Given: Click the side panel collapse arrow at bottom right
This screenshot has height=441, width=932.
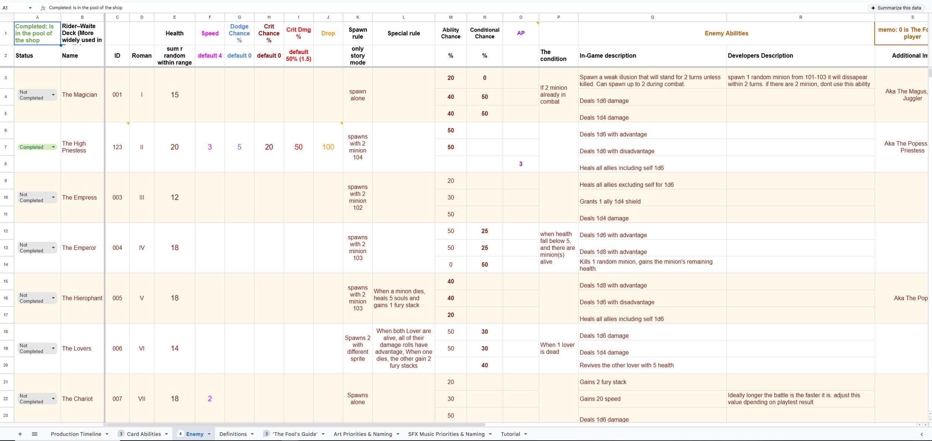Looking at the screenshot, I should coord(922,434).
